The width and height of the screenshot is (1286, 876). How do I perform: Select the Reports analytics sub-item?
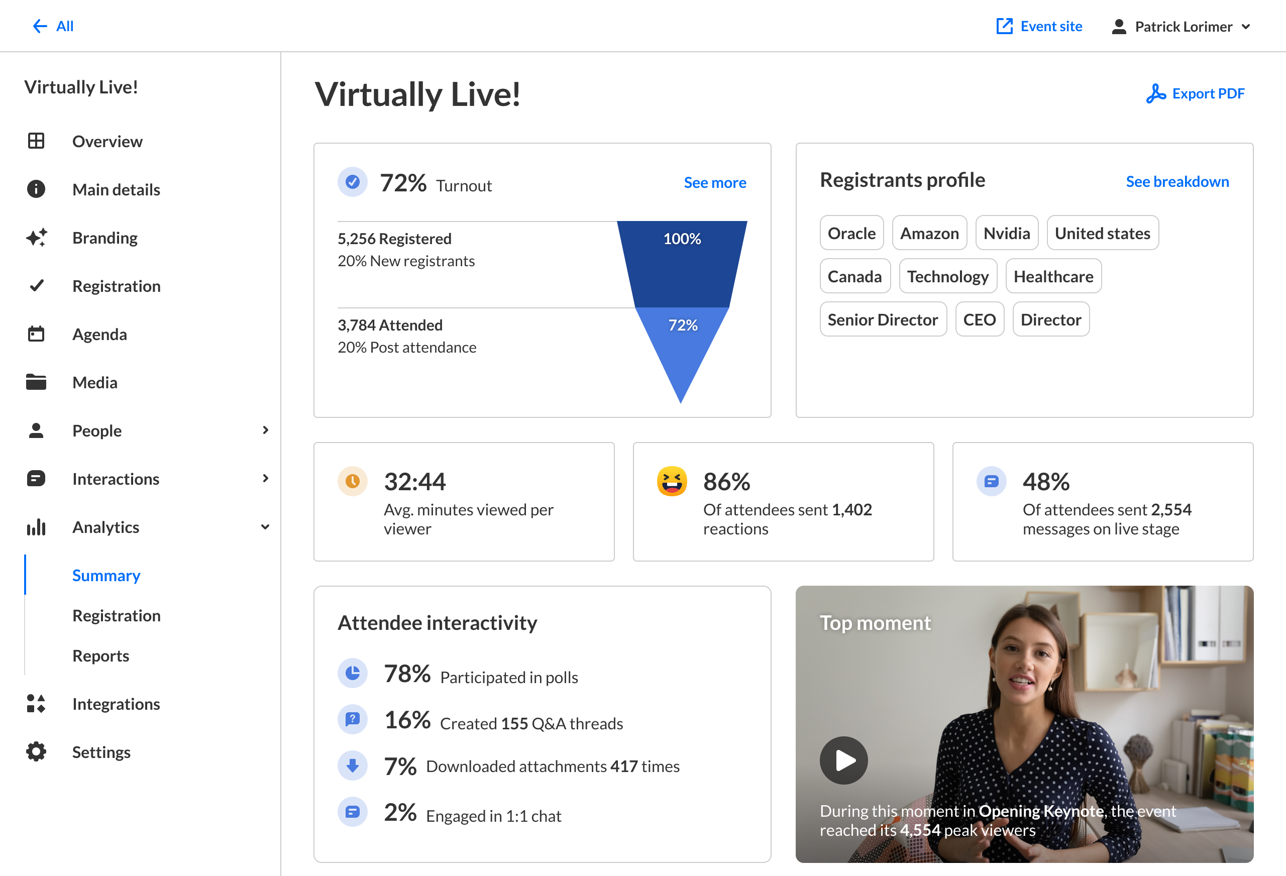point(100,656)
